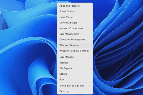This screenshot has width=143, height=95.
Task: Select the Desktop menu entry
Action: coord(75,91)
